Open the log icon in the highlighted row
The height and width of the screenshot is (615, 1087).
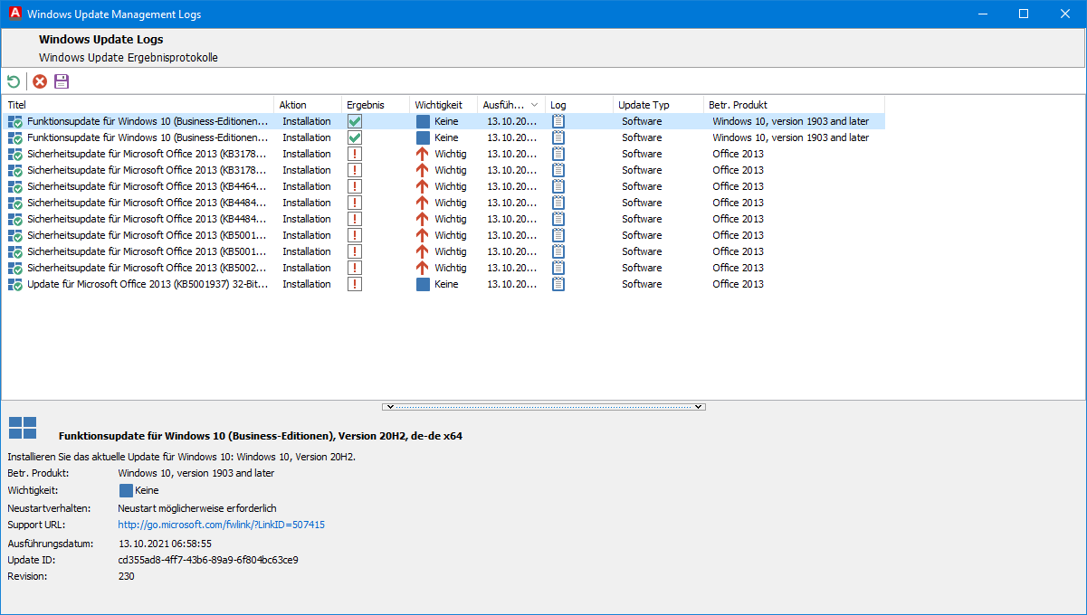pos(558,121)
